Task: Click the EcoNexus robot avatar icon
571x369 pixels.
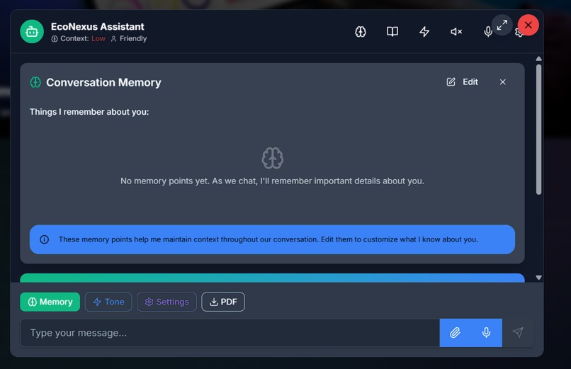Action: (32, 32)
